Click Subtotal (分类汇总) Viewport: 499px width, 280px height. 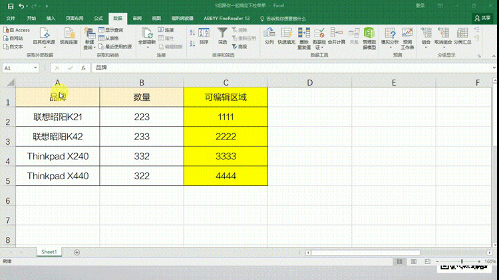(x=462, y=36)
